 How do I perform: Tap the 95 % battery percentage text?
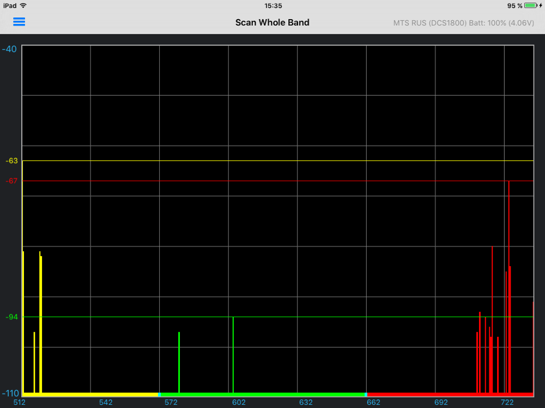click(x=515, y=6)
